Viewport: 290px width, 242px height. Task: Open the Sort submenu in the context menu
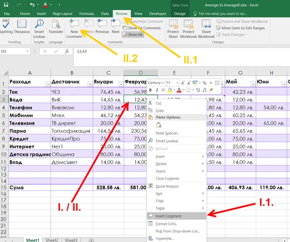pyautogui.click(x=177, y=194)
